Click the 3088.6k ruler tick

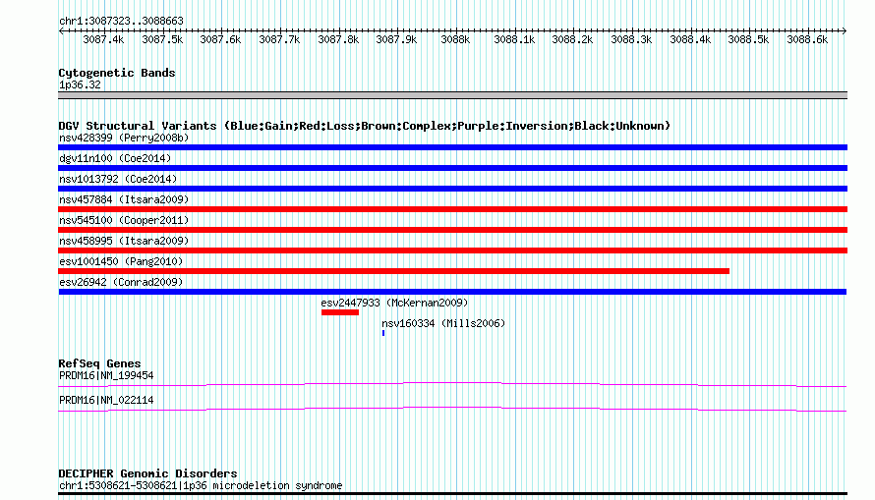click(807, 39)
